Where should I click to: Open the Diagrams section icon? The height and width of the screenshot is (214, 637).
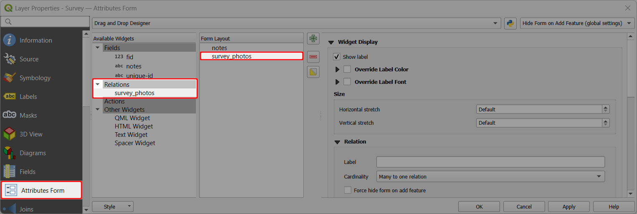click(9, 153)
